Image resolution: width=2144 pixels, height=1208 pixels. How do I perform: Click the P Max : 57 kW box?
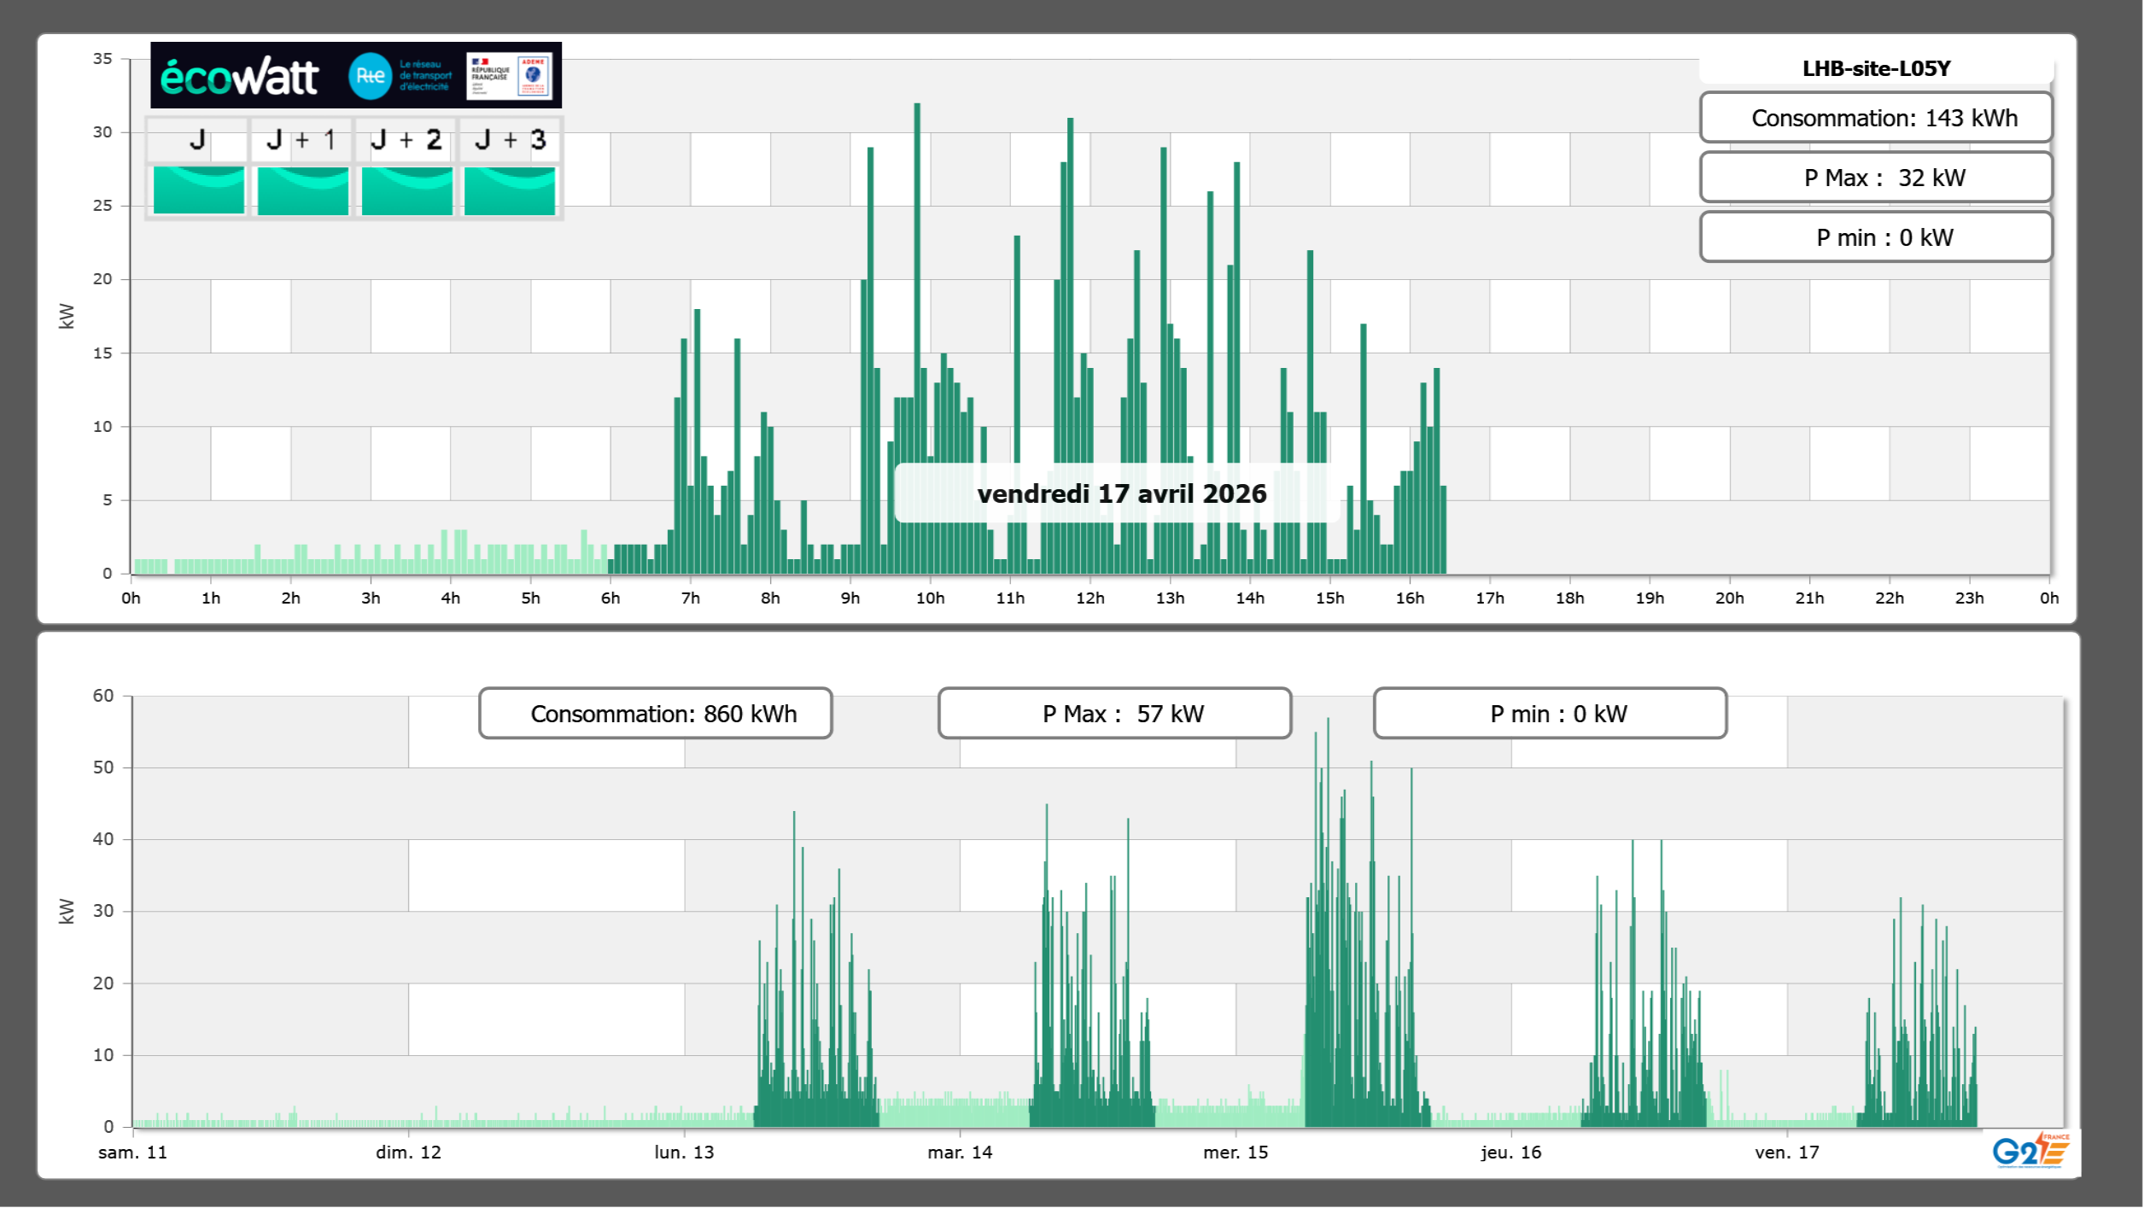(1114, 714)
